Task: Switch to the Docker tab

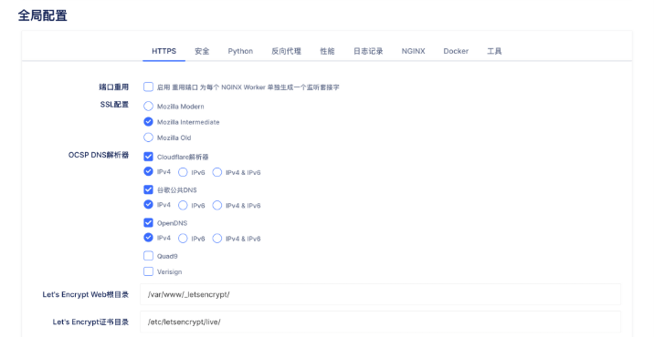Action: pos(456,51)
